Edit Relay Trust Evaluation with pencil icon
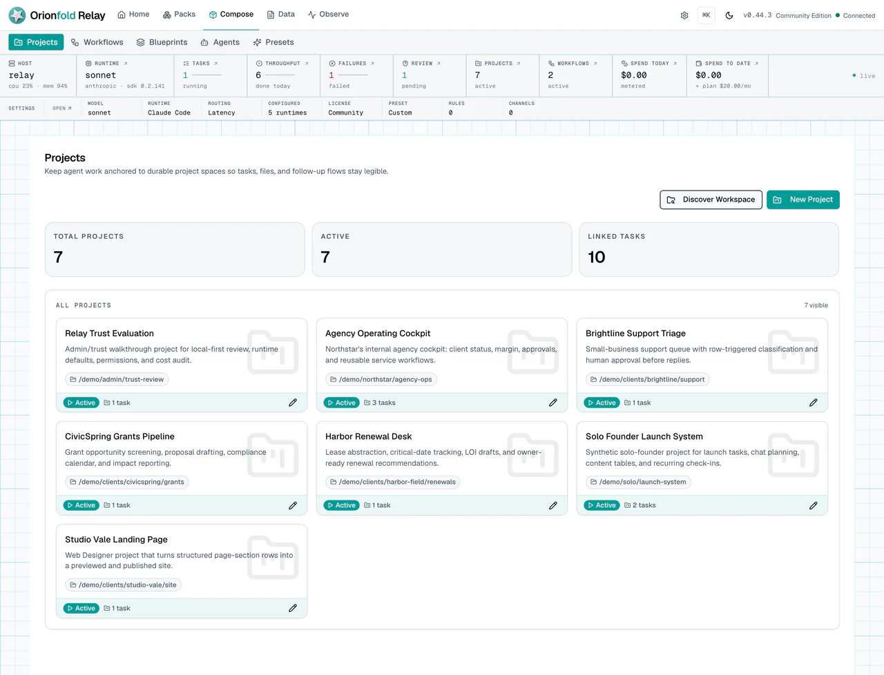The width and height of the screenshot is (884, 675). [293, 402]
